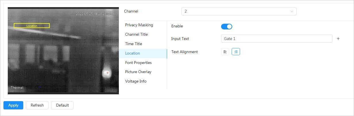Click the Channel dropdown arrow

click(x=292, y=11)
